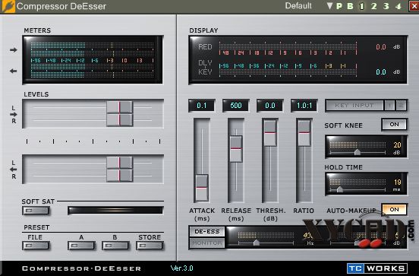The height and width of the screenshot is (276, 419).
Task: Click the Threshold value field showing 0.0
Action: (x=270, y=106)
